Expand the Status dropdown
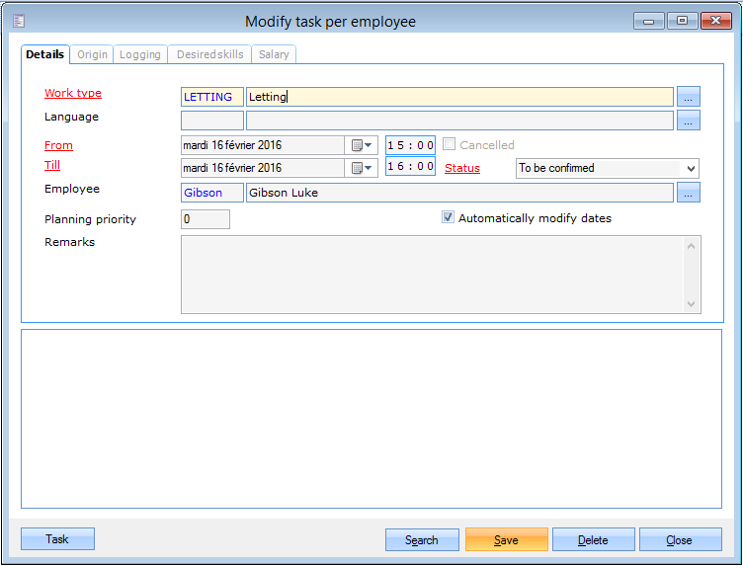The width and height of the screenshot is (743, 566). tap(690, 168)
